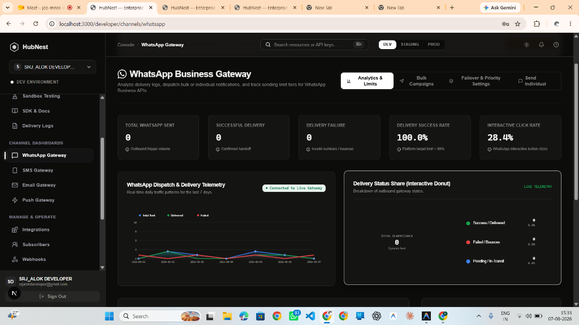Open the Chrome menu three dots

pyautogui.click(x=571, y=24)
